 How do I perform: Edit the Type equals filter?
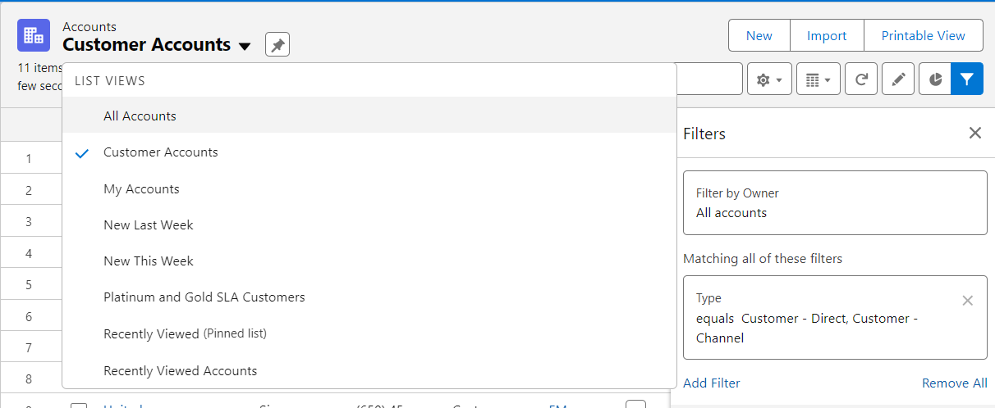(835, 318)
